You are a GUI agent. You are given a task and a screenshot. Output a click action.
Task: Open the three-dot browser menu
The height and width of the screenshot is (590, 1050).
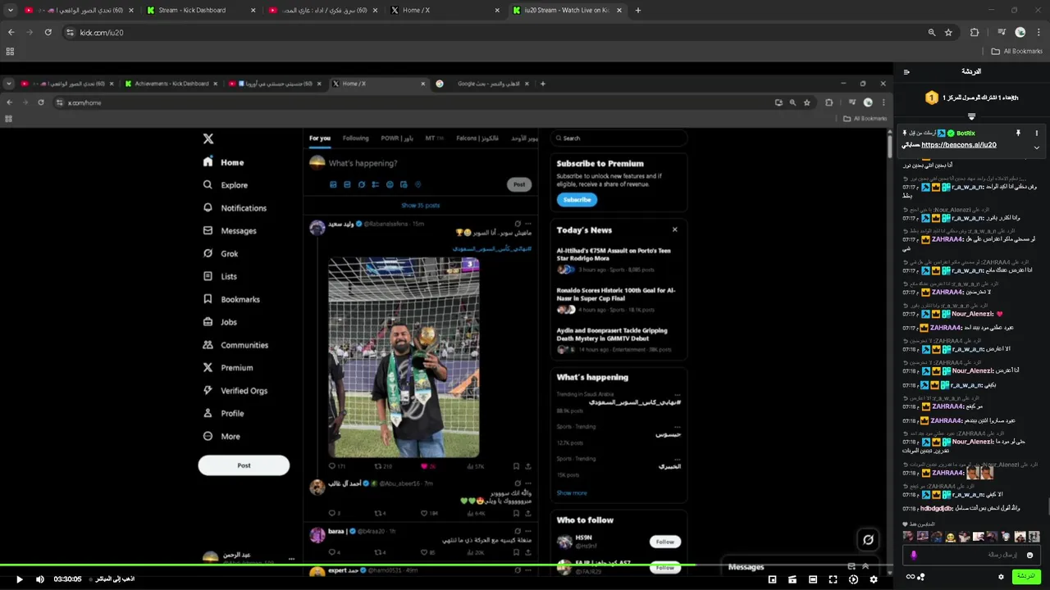pos(1039,32)
